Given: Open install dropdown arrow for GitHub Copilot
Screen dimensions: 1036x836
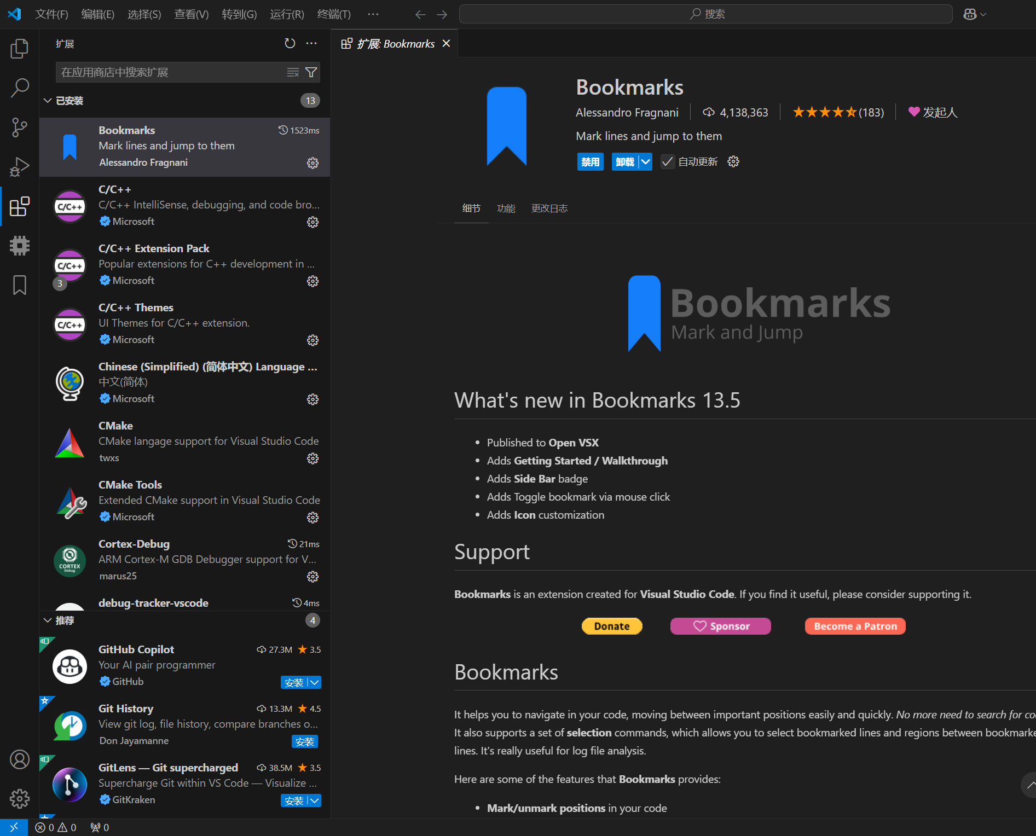Looking at the screenshot, I should [x=315, y=682].
